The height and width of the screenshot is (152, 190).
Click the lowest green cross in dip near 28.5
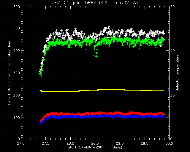(96, 56)
